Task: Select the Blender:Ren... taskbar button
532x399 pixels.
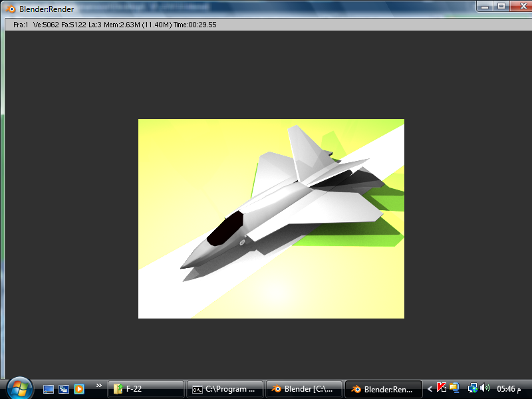Action: 384,389
